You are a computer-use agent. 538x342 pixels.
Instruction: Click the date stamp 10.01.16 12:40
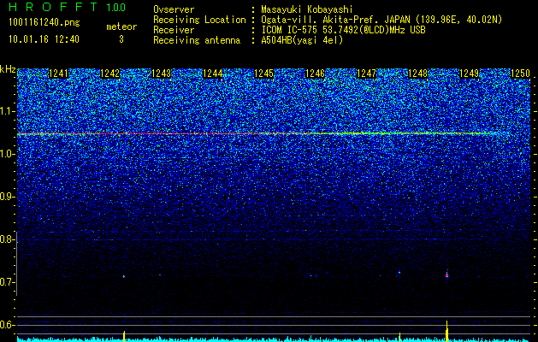(44, 39)
